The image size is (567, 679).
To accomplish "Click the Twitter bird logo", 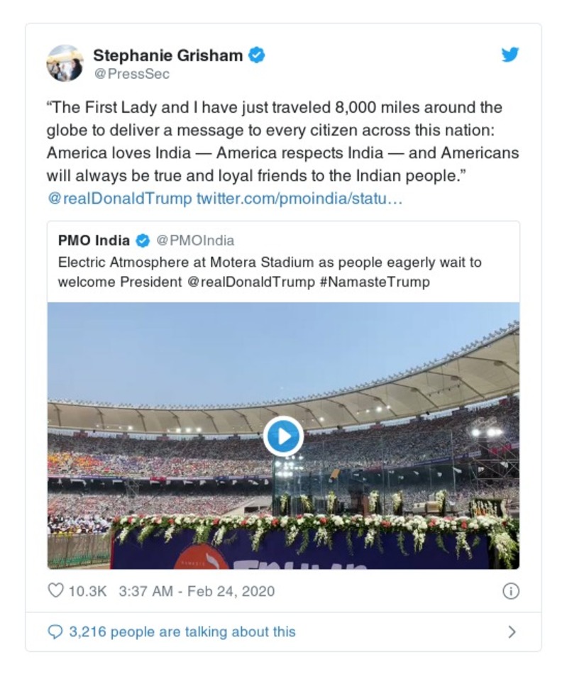I will pos(510,53).
